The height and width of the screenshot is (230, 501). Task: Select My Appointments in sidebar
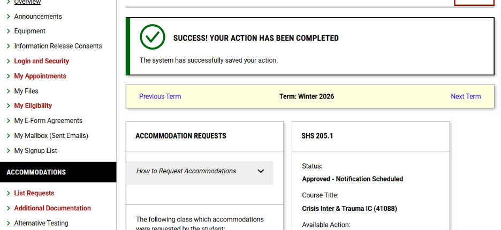coord(40,76)
